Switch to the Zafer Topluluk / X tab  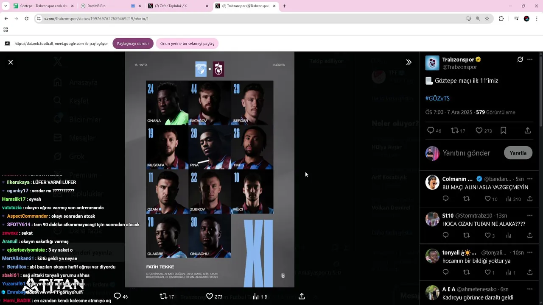click(x=178, y=6)
